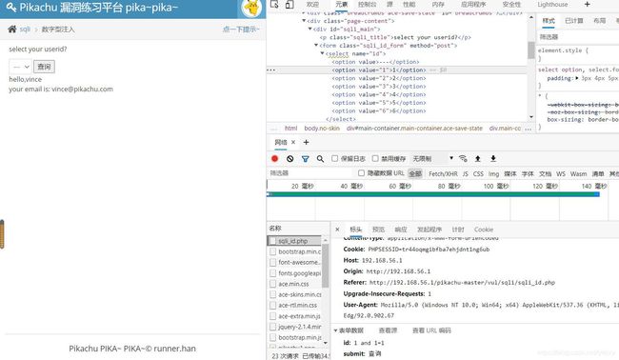Filter requests by Img type
Image resolution: width=619 pixels, height=360 pixels.
tap(493, 173)
